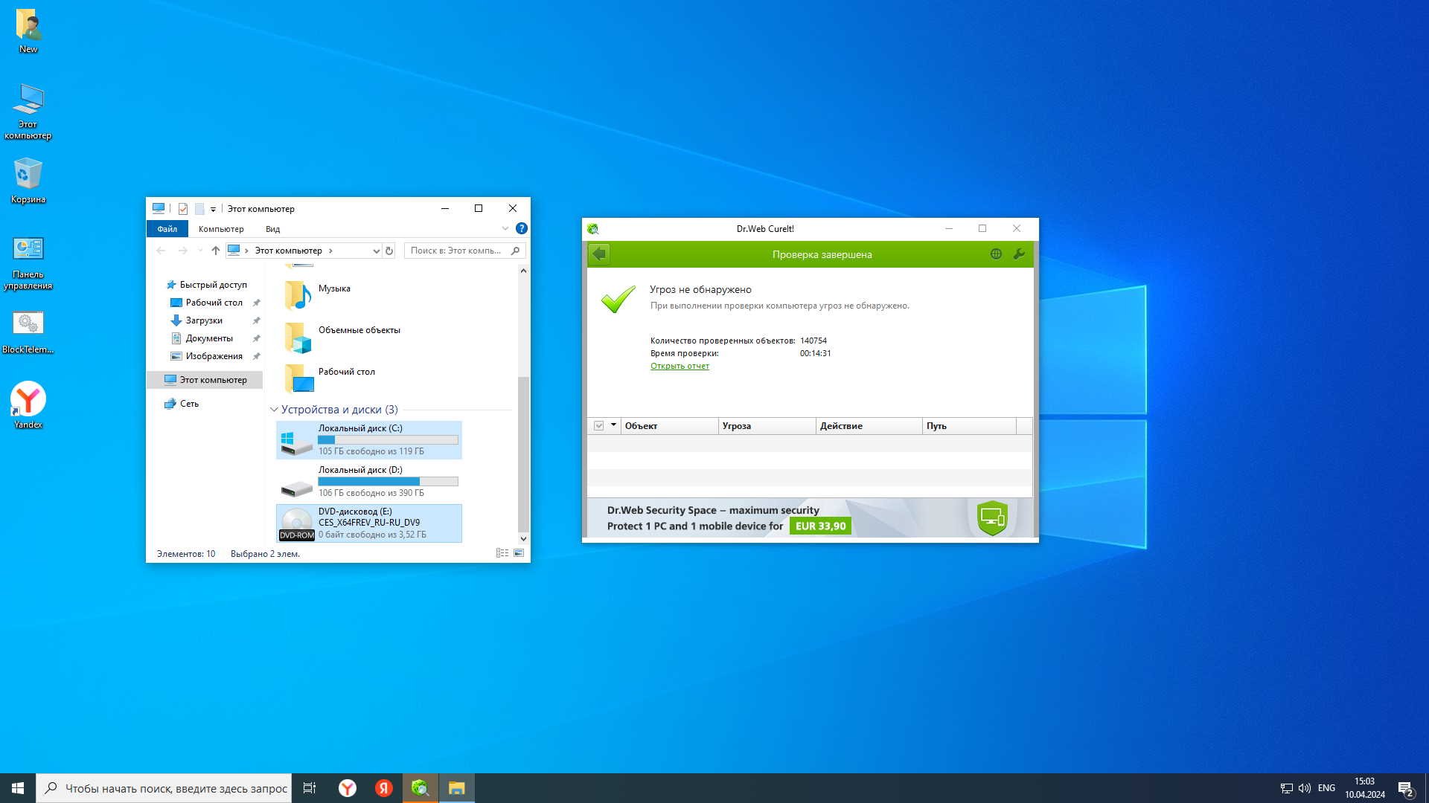The width and height of the screenshot is (1429, 803).
Task: Collapse the 'Устройства и диски' section
Action: pos(274,410)
